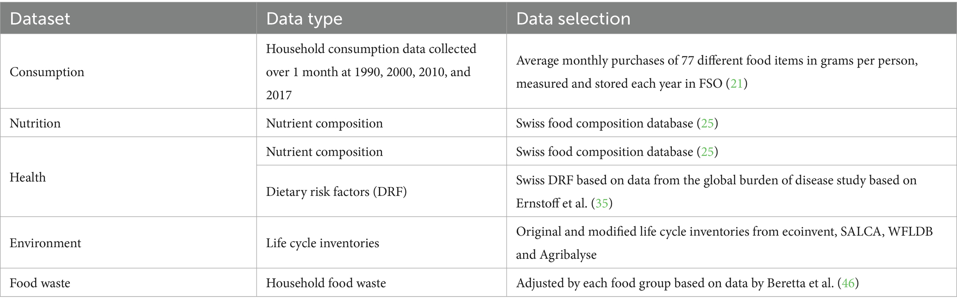Viewport: 957px width, 305px height.
Task: Click the Life cycle inventories cell
Action: (322, 243)
